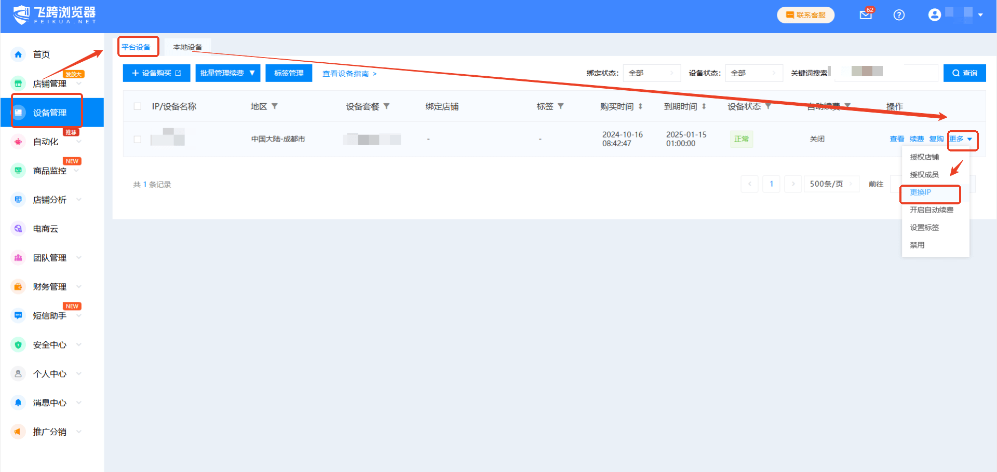Viewport: 997px width, 472px height.
Task: Click the 设备购买 purchase button
Action: pyautogui.click(x=156, y=73)
